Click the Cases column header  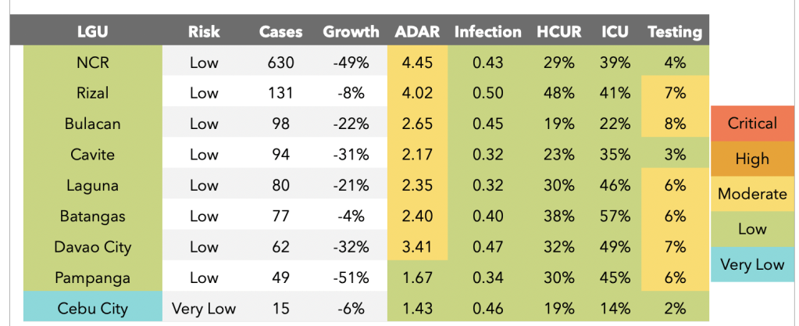[276, 32]
